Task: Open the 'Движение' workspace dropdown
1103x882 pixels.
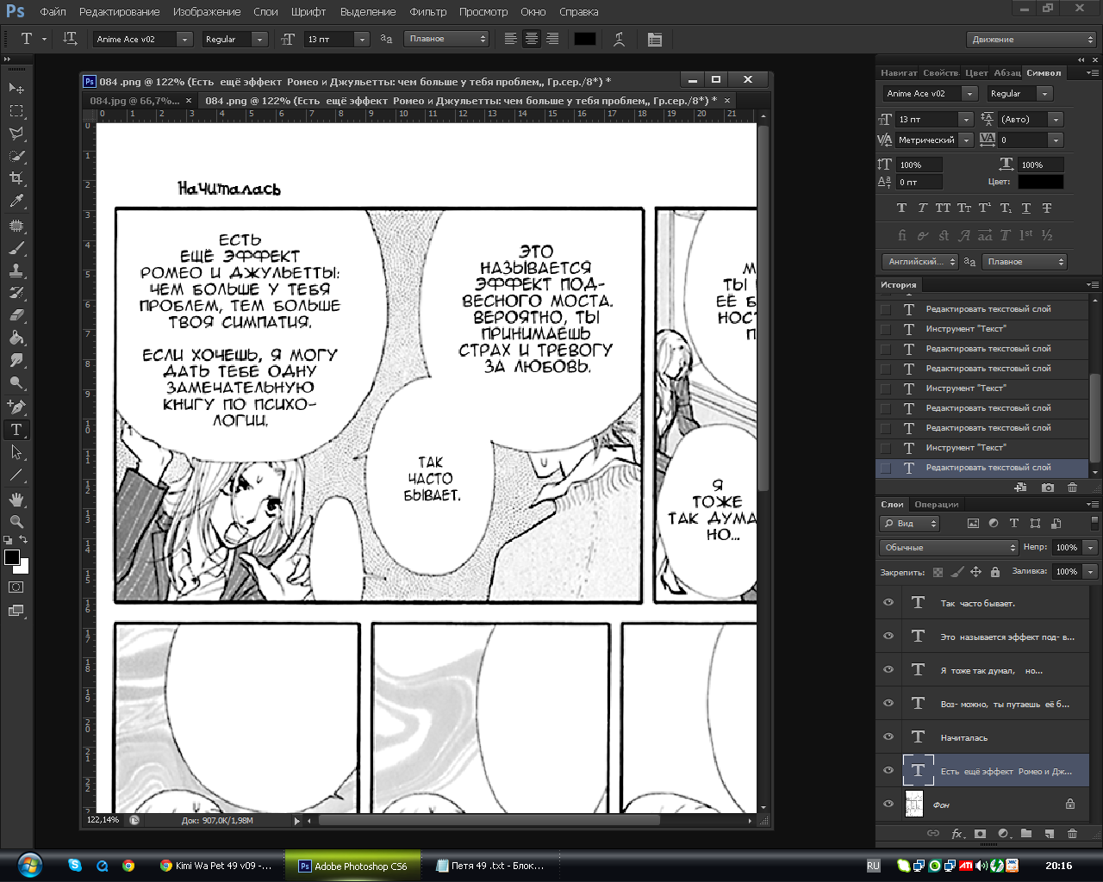Action: (x=1031, y=40)
